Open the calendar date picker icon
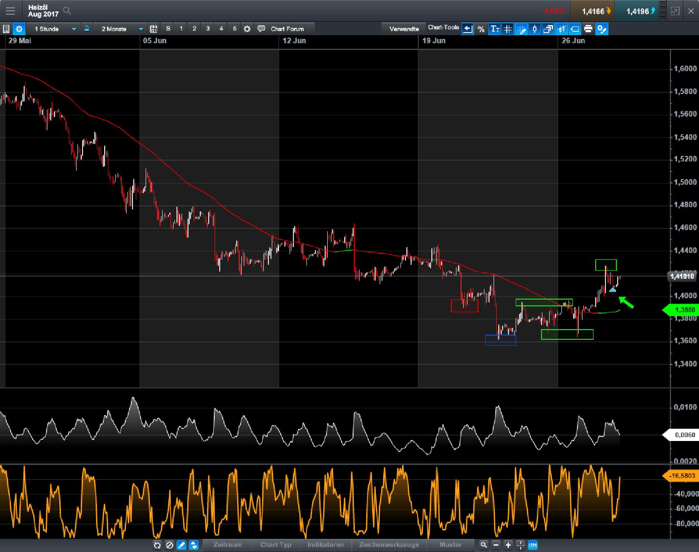 (x=154, y=29)
